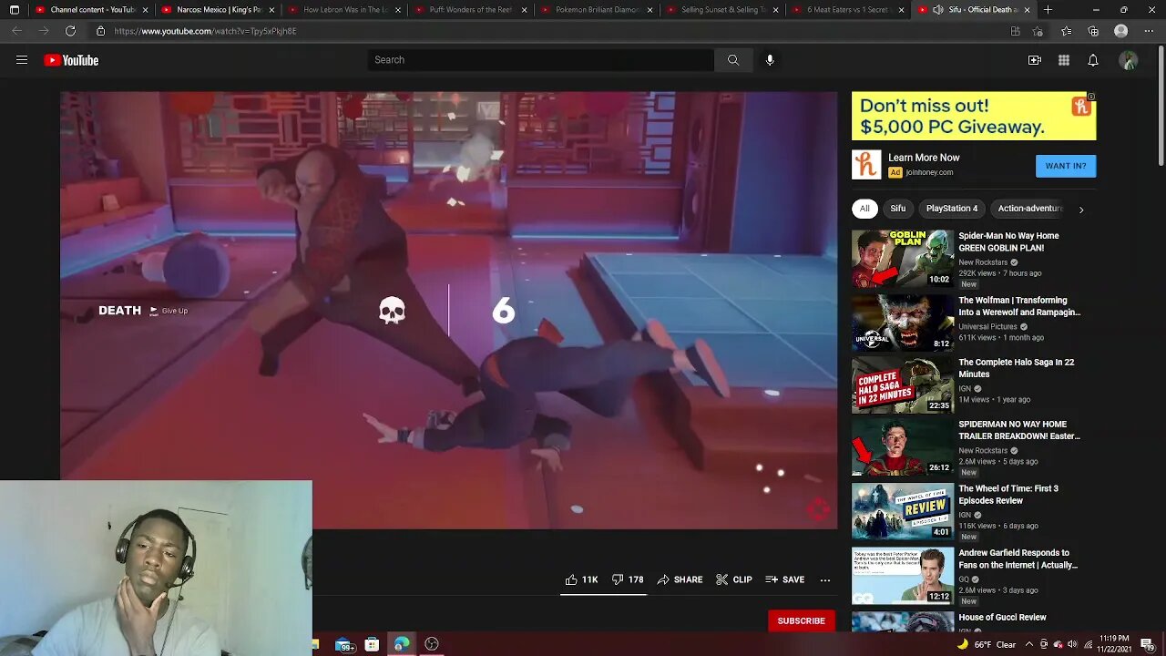The image size is (1166, 656).
Task: Open the Mail taskbar icon
Action: [x=344, y=645]
